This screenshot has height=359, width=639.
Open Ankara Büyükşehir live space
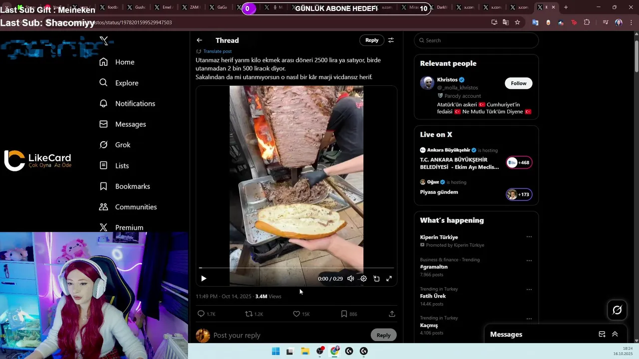click(x=459, y=164)
